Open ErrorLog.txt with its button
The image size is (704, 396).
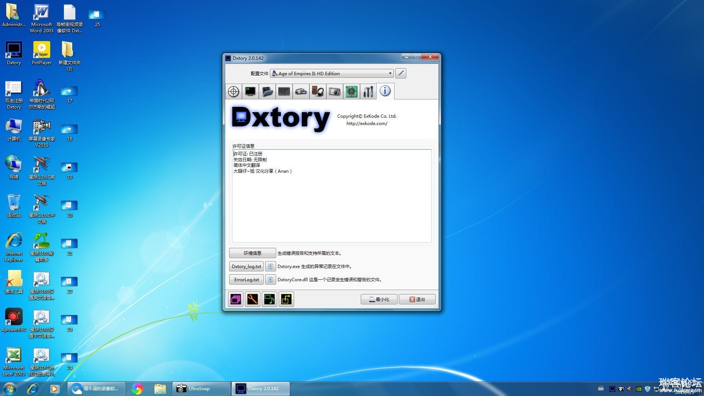[246, 280]
